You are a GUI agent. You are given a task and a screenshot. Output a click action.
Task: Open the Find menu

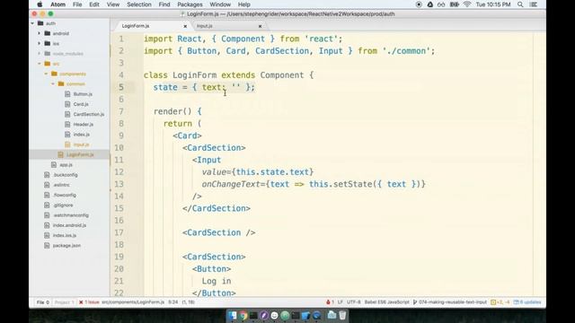point(164,4)
